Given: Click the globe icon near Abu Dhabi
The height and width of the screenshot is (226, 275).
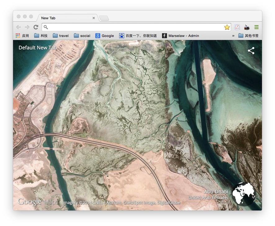Looking at the screenshot, I should [244, 194].
